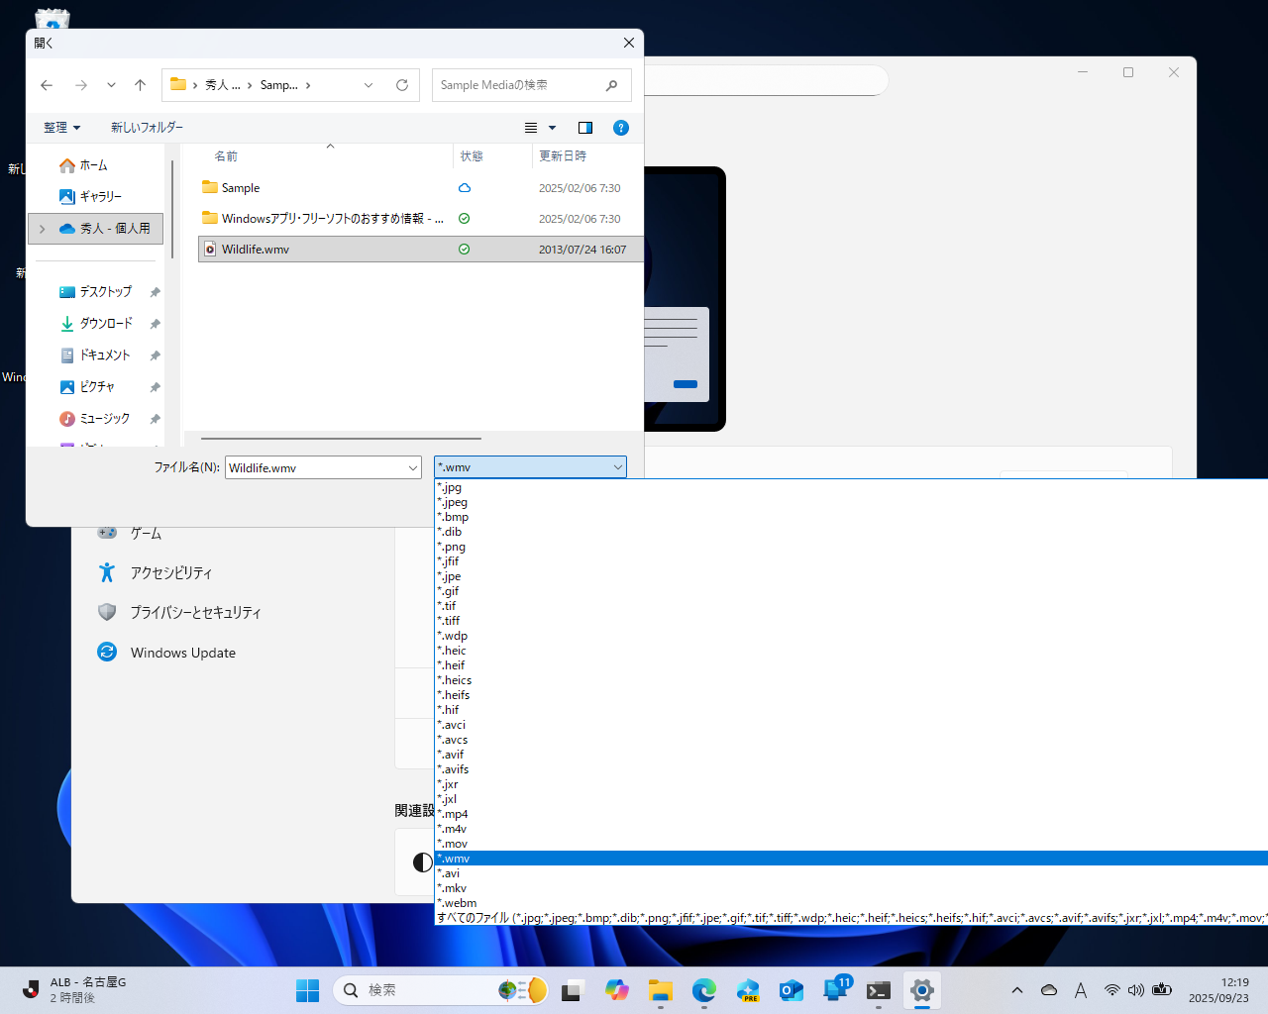
Task: Toggle the preview pane icon
Action: click(x=584, y=128)
